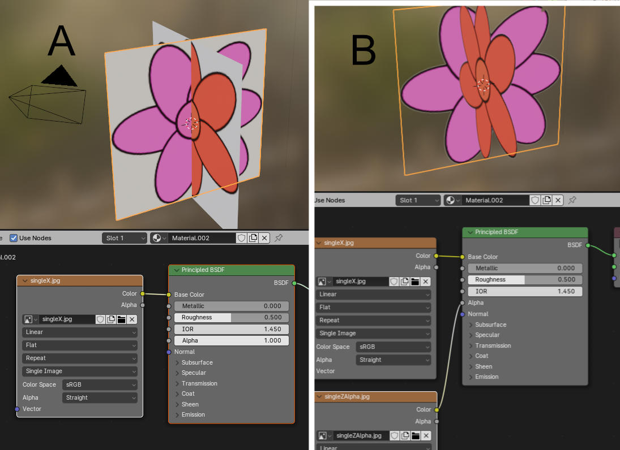620x450 pixels.
Task: Open image browse icon in singleX.jpg node, view B
Action: (x=324, y=282)
